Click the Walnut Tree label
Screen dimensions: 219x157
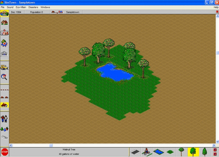(x=69, y=150)
